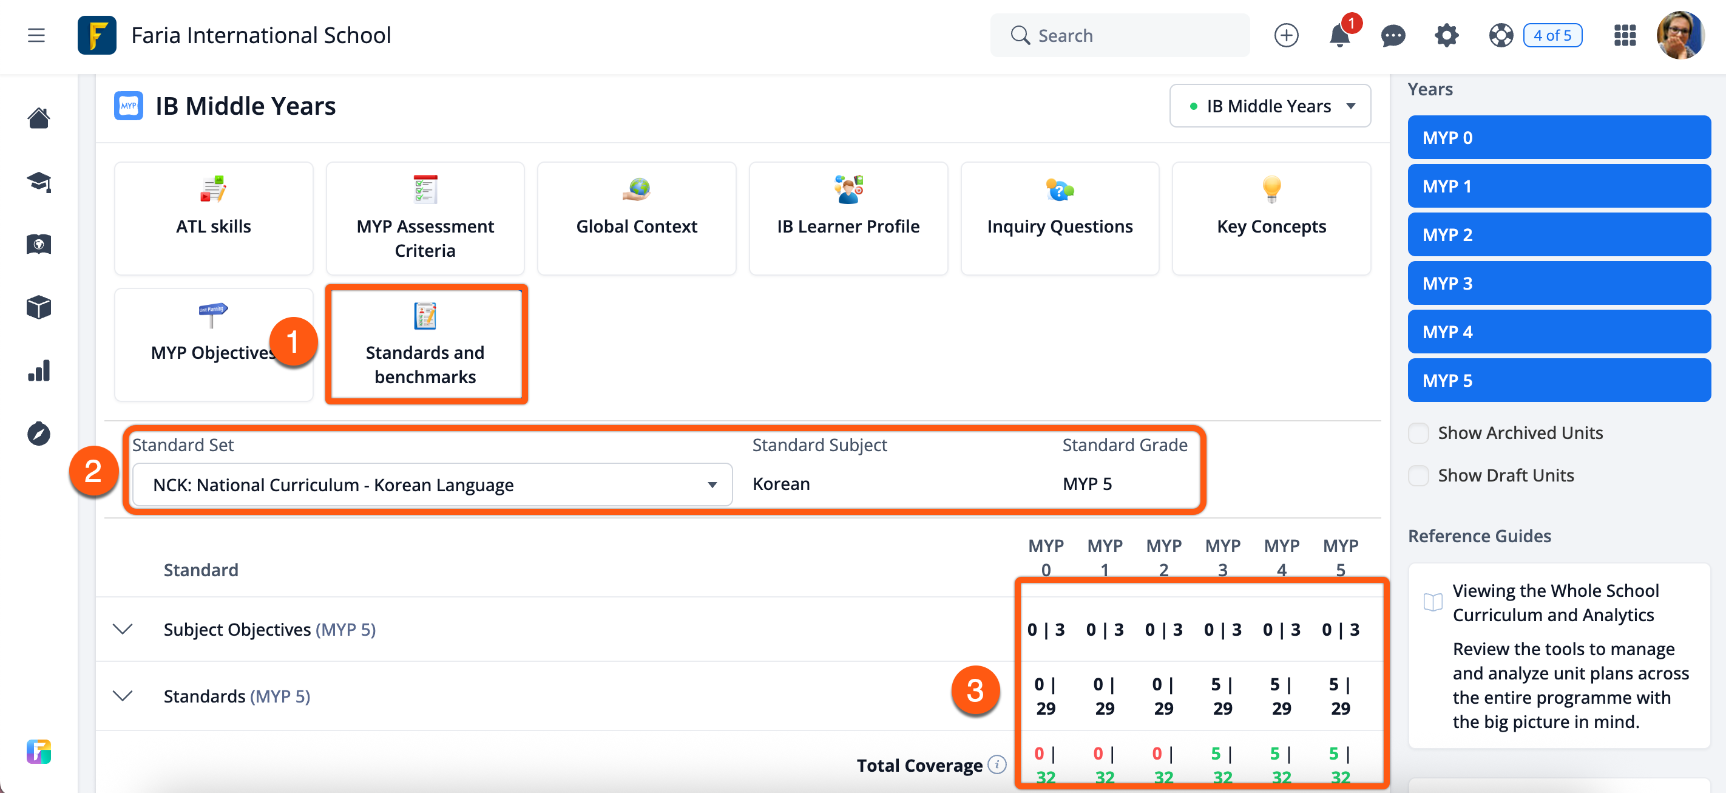Select the MYP 4 year button
The width and height of the screenshot is (1726, 793).
tap(1559, 332)
